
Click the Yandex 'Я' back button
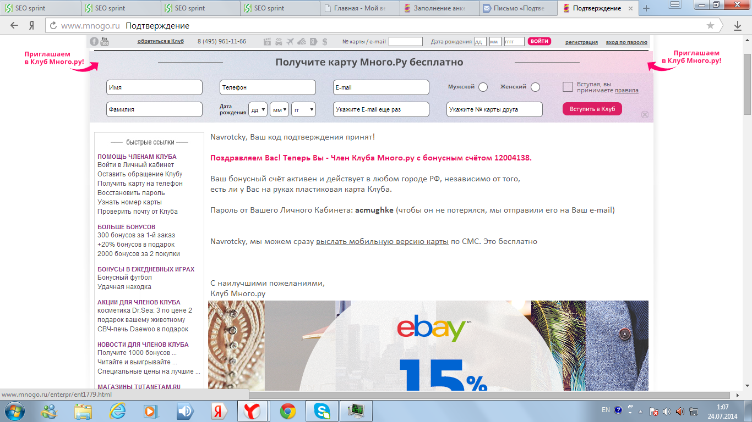tap(32, 25)
